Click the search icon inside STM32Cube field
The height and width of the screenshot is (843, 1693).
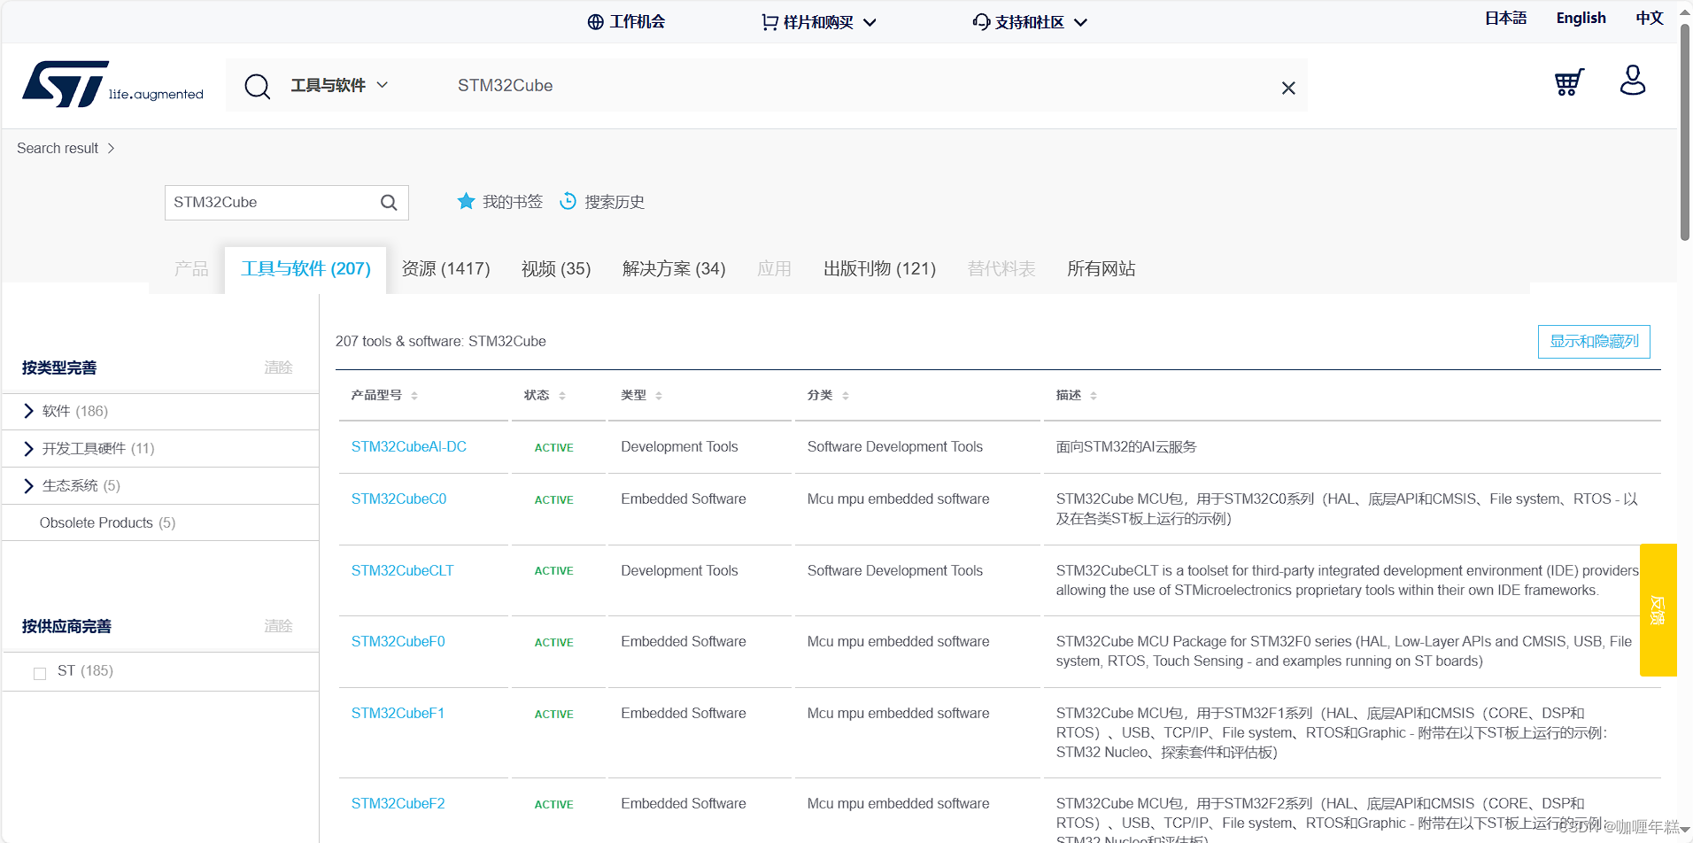coord(389,203)
